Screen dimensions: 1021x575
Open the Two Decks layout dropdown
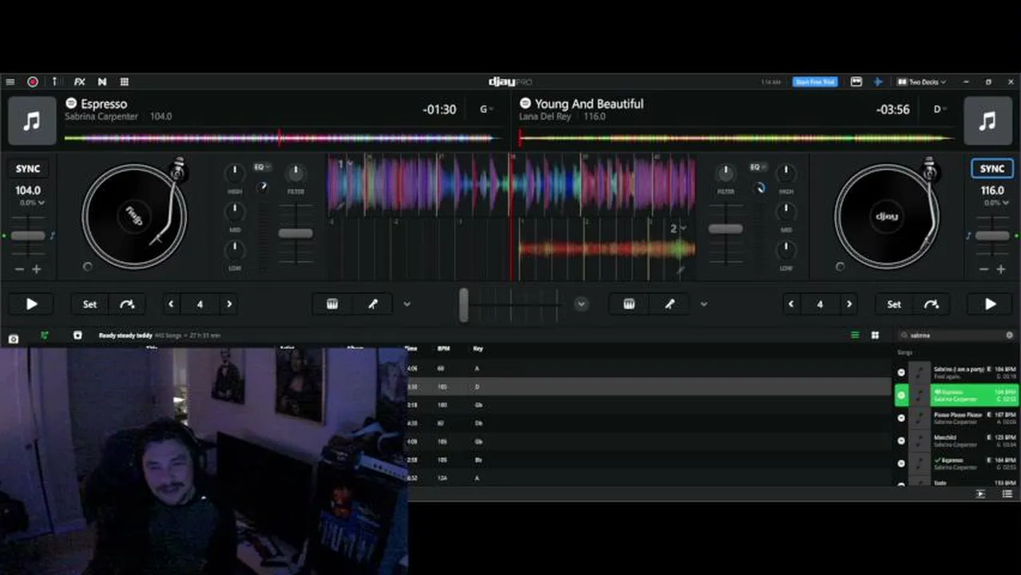tap(922, 81)
